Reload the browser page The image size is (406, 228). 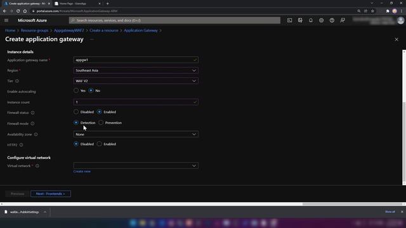pos(18,11)
